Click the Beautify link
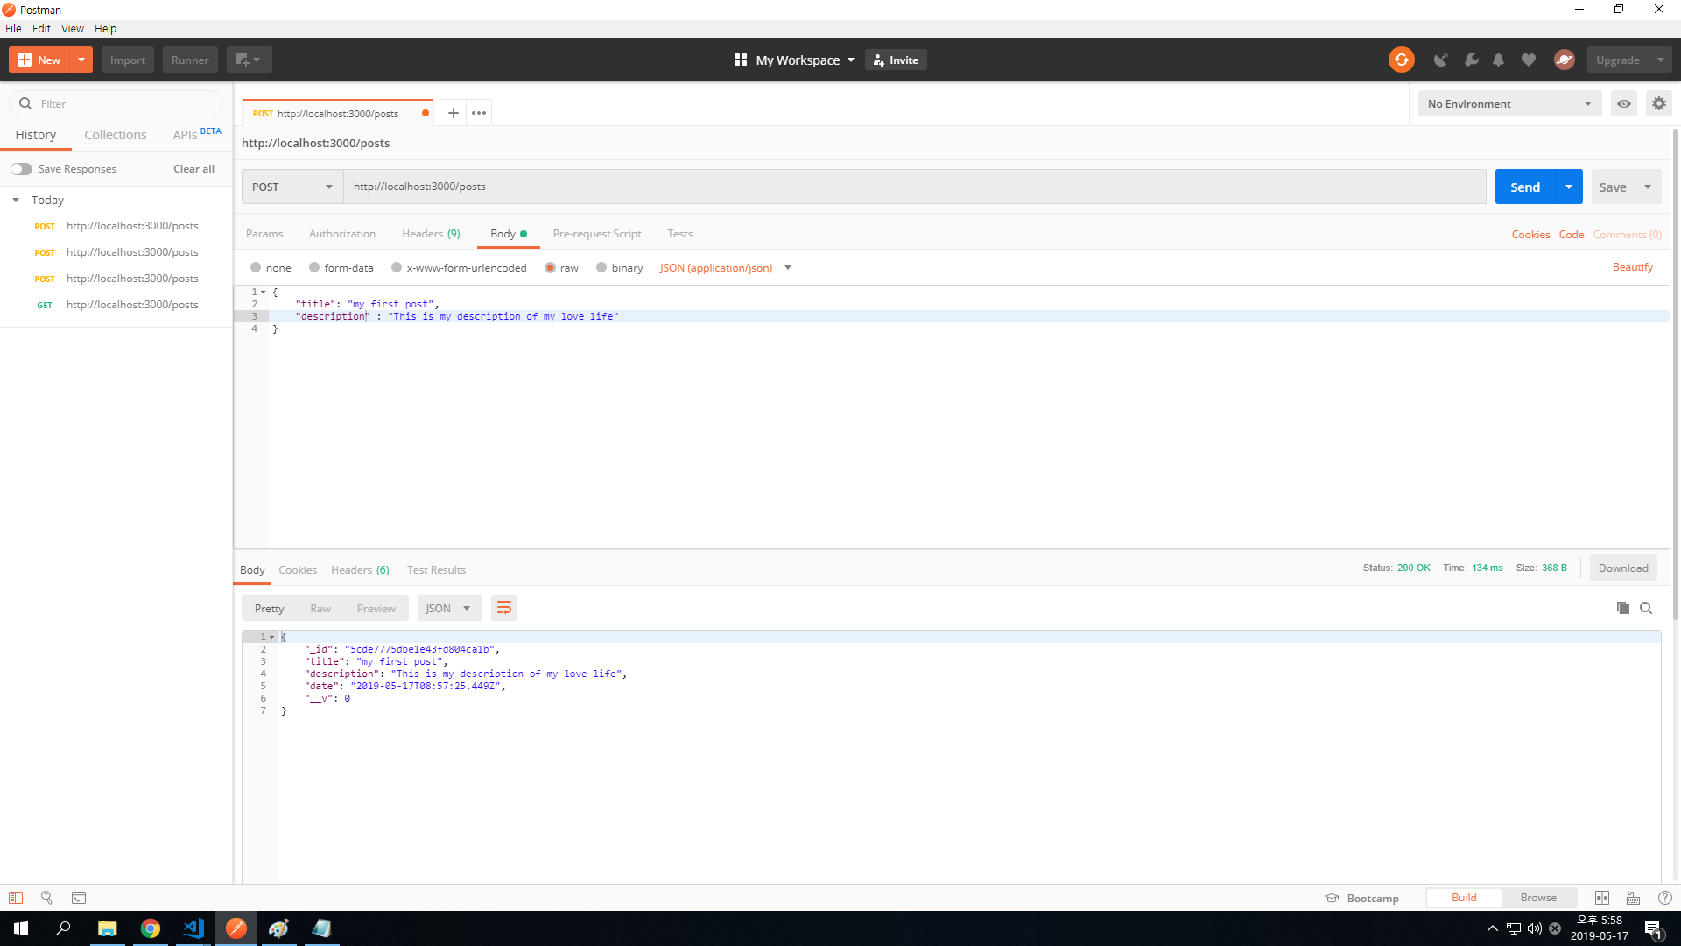The image size is (1681, 946). pos(1633,267)
